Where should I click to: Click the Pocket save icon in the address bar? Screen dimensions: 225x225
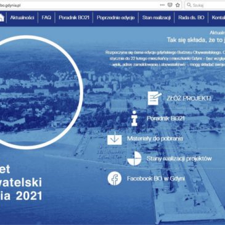[170, 5]
